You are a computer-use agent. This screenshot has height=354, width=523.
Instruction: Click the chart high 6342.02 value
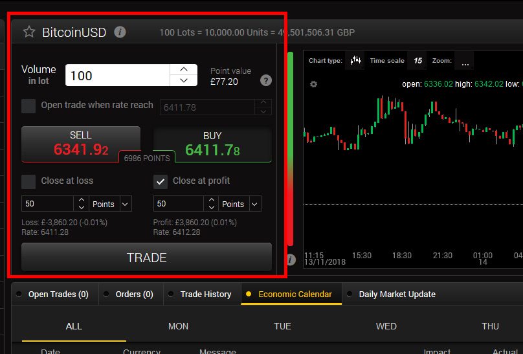pos(489,84)
